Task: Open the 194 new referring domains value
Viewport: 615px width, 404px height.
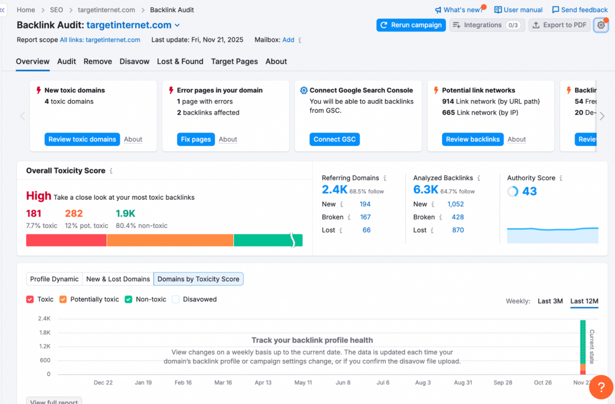Action: (x=365, y=204)
